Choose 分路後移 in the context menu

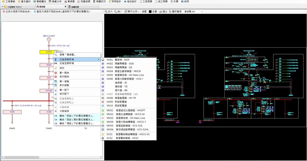pyautogui.click(x=77, y=111)
